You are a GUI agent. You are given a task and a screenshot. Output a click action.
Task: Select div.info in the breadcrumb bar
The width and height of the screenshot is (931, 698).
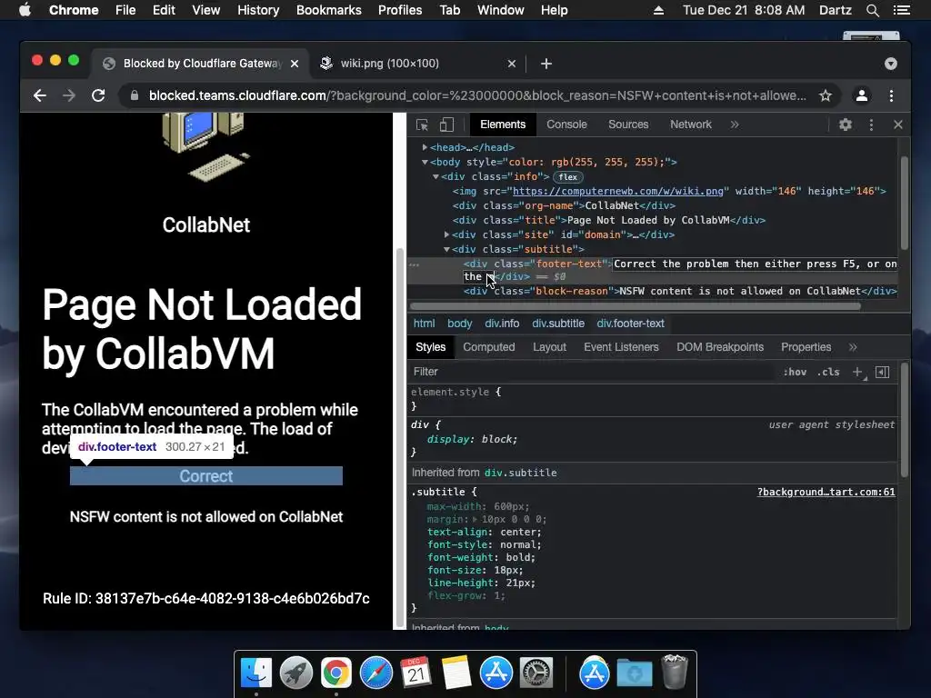click(x=502, y=324)
